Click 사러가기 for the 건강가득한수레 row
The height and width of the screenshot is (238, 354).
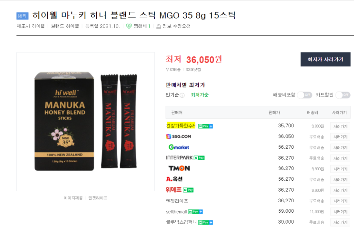click(x=340, y=126)
